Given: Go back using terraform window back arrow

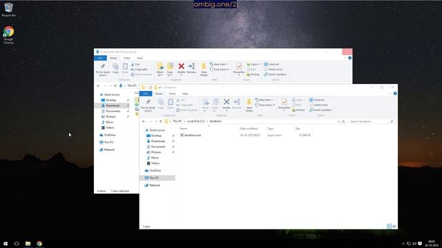Looking at the screenshot, I should pyautogui.click(x=144, y=121).
